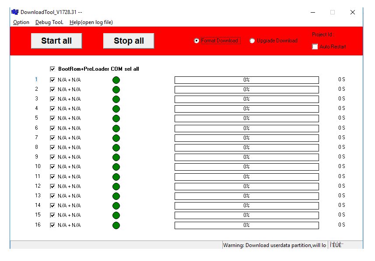Screen dimensions: 375x261
Task: Uncheck the N/A + N/A checkbox in row 1
Action: point(53,80)
